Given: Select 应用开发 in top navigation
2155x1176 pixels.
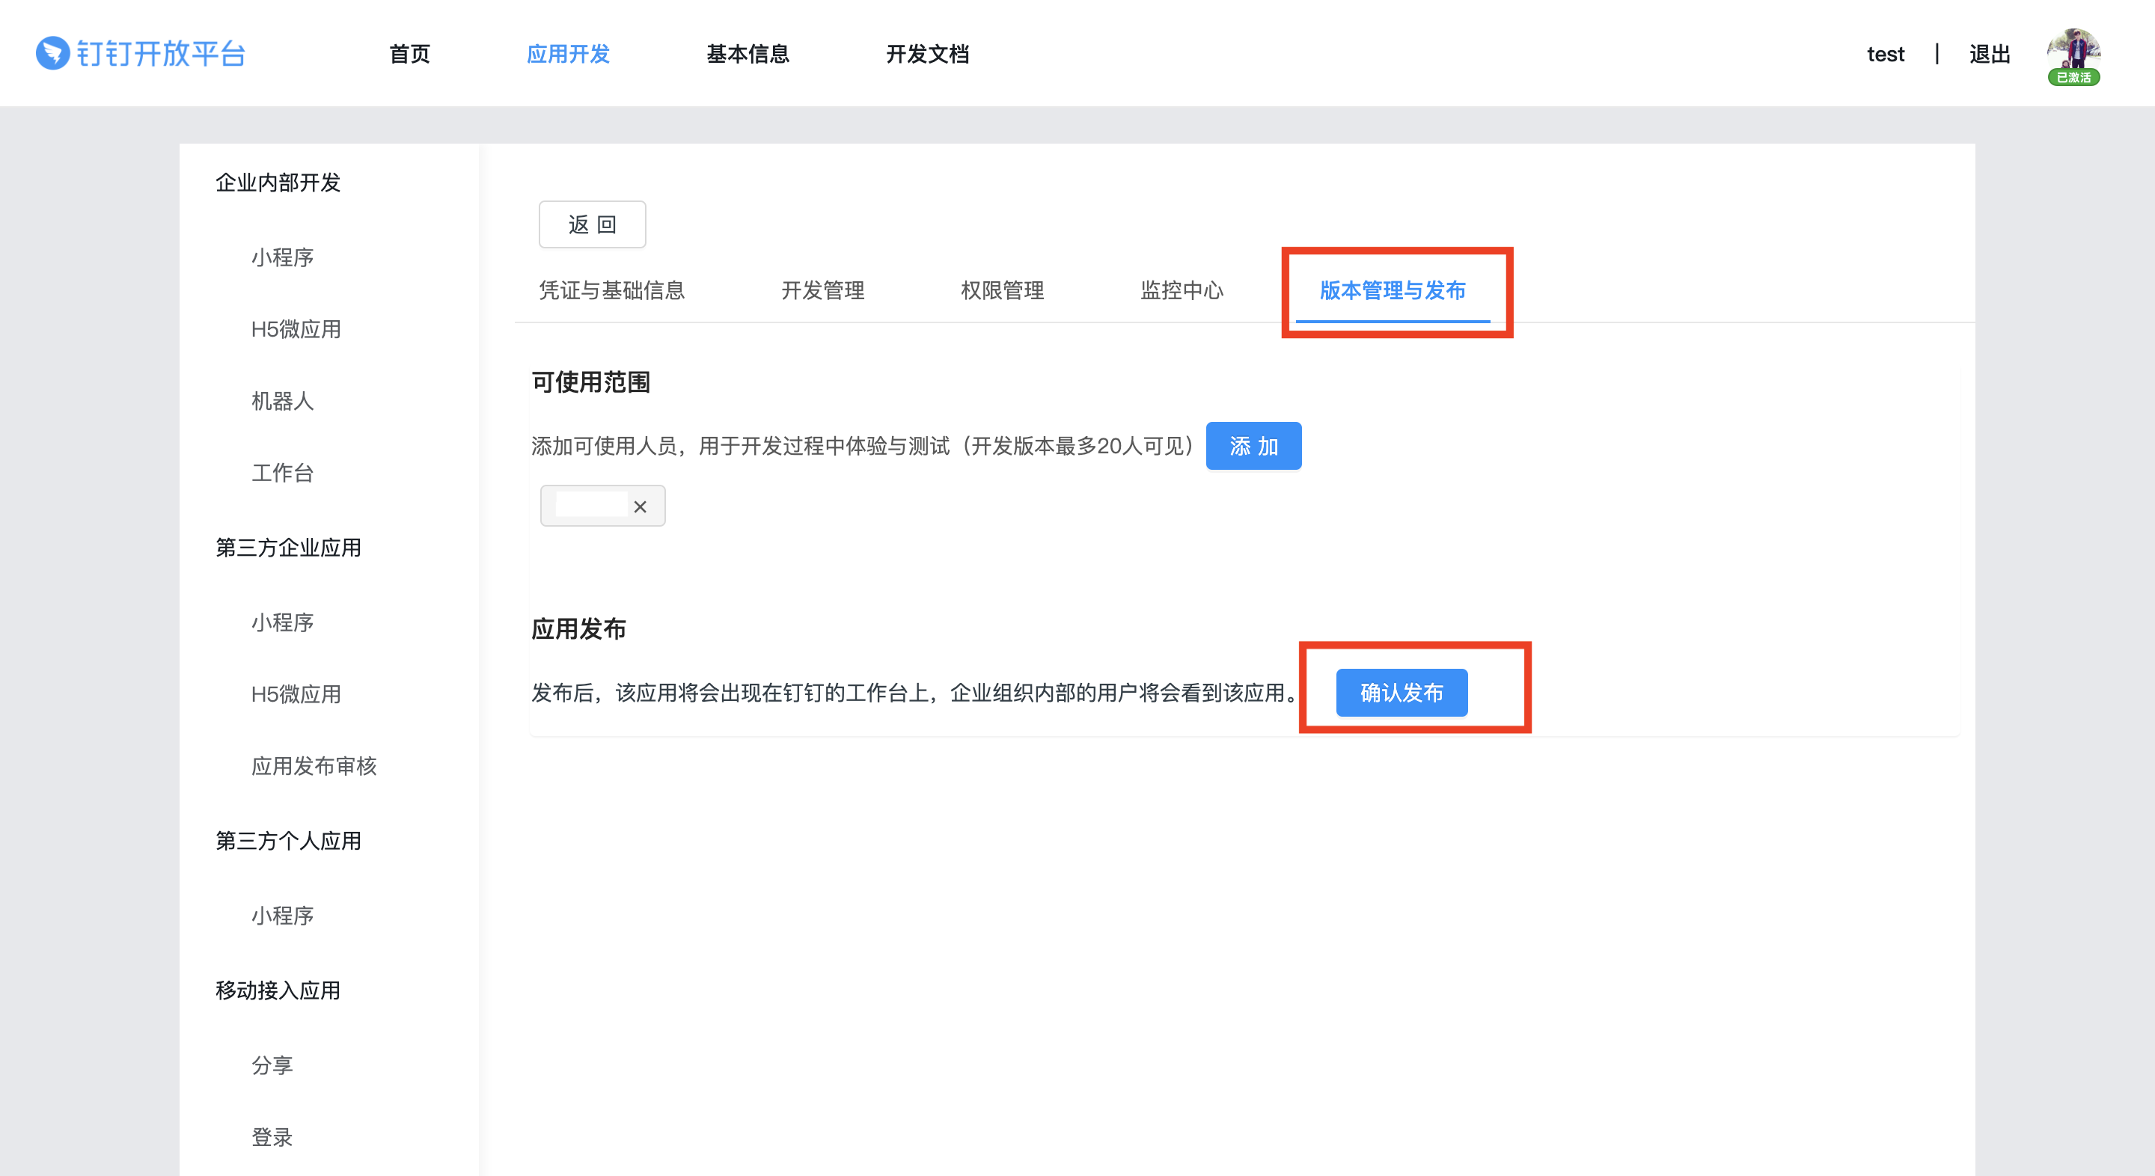Looking at the screenshot, I should pyautogui.click(x=568, y=55).
